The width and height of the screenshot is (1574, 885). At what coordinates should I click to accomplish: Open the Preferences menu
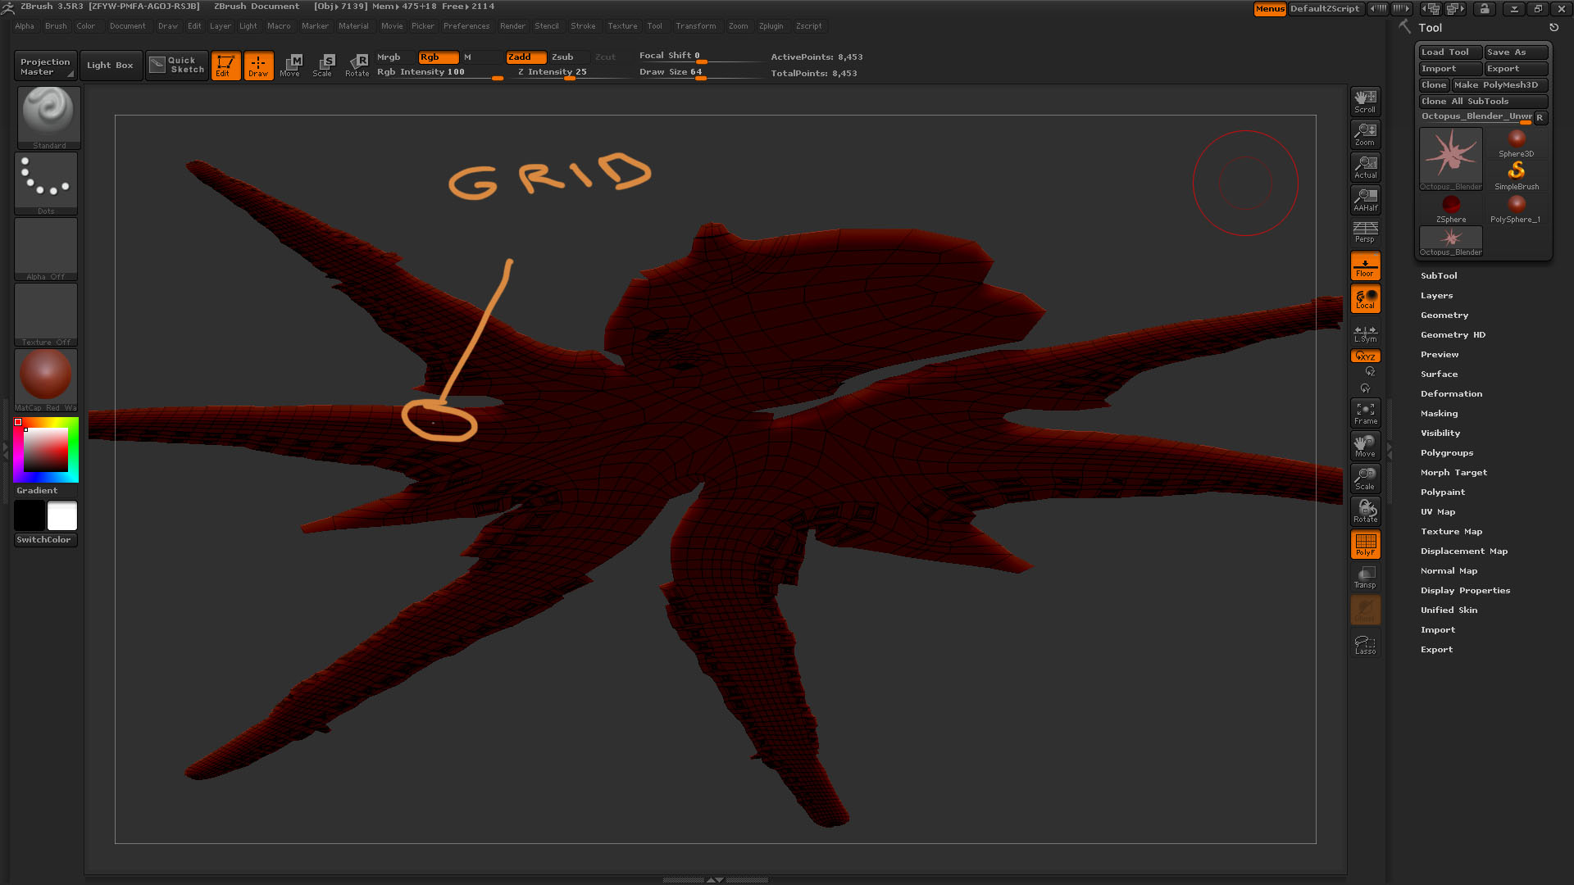pyautogui.click(x=466, y=26)
